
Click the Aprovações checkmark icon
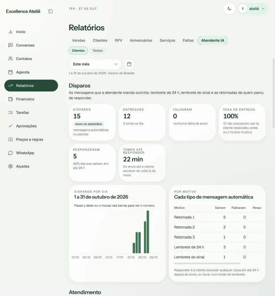coord(11,126)
